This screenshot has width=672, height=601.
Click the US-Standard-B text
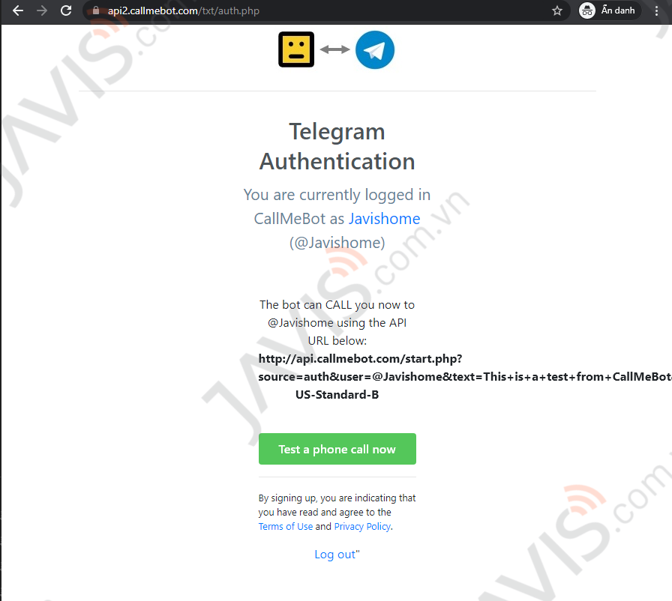(x=337, y=395)
